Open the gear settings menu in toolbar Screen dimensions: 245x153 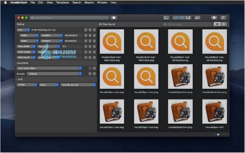[214, 18]
